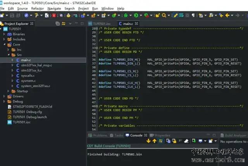Open the Display Selected Console dropdown arrow
The image size is (248, 166).
[x=205, y=141]
